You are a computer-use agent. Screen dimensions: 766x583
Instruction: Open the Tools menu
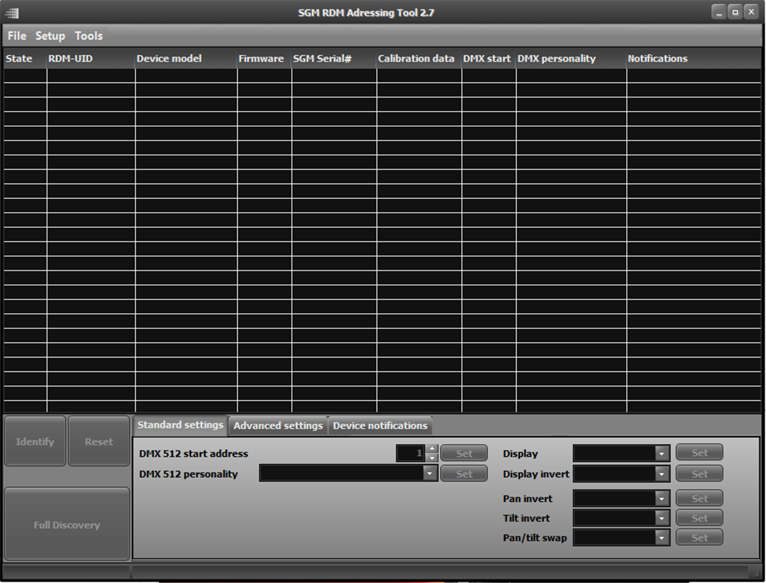click(x=88, y=36)
